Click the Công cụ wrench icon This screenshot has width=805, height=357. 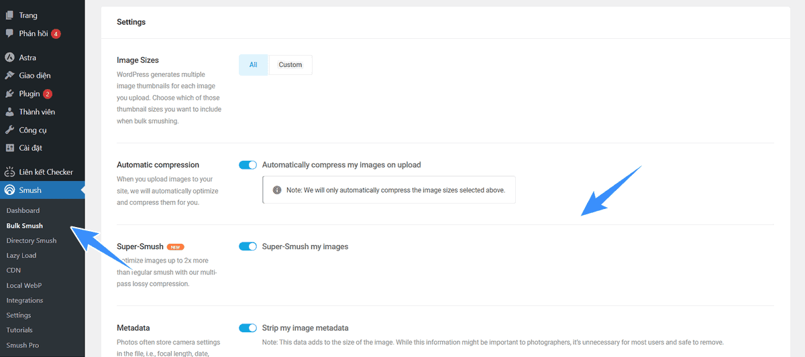click(x=9, y=130)
